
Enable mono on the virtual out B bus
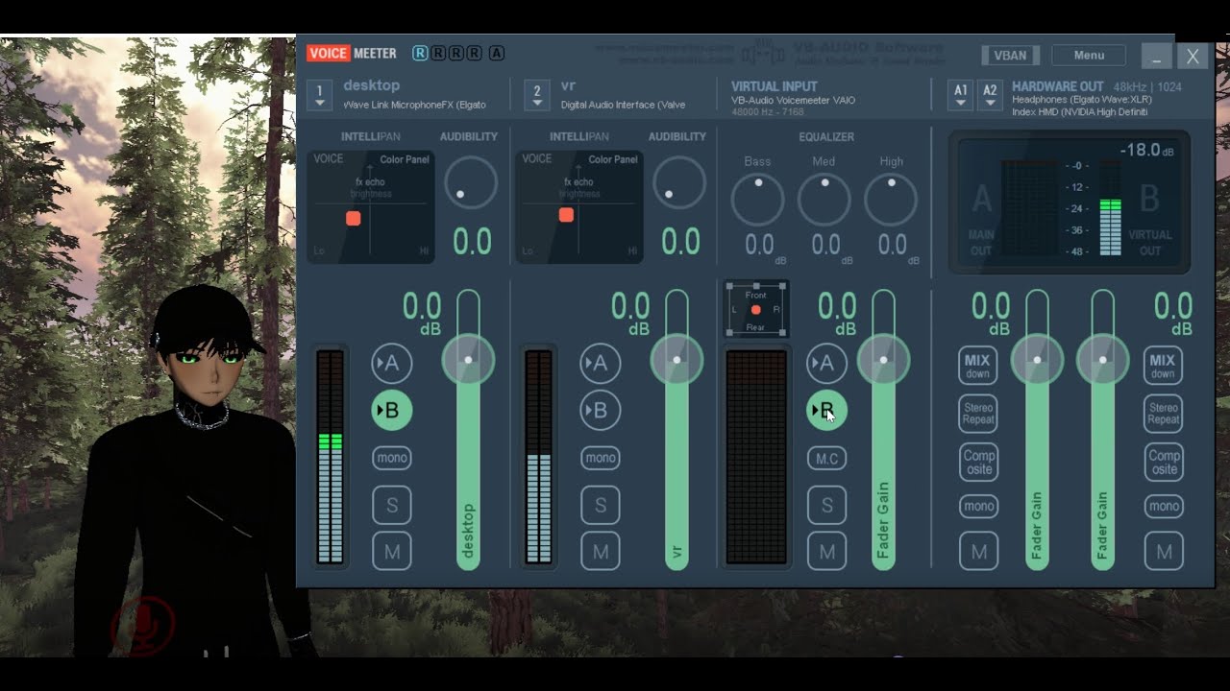[1163, 506]
